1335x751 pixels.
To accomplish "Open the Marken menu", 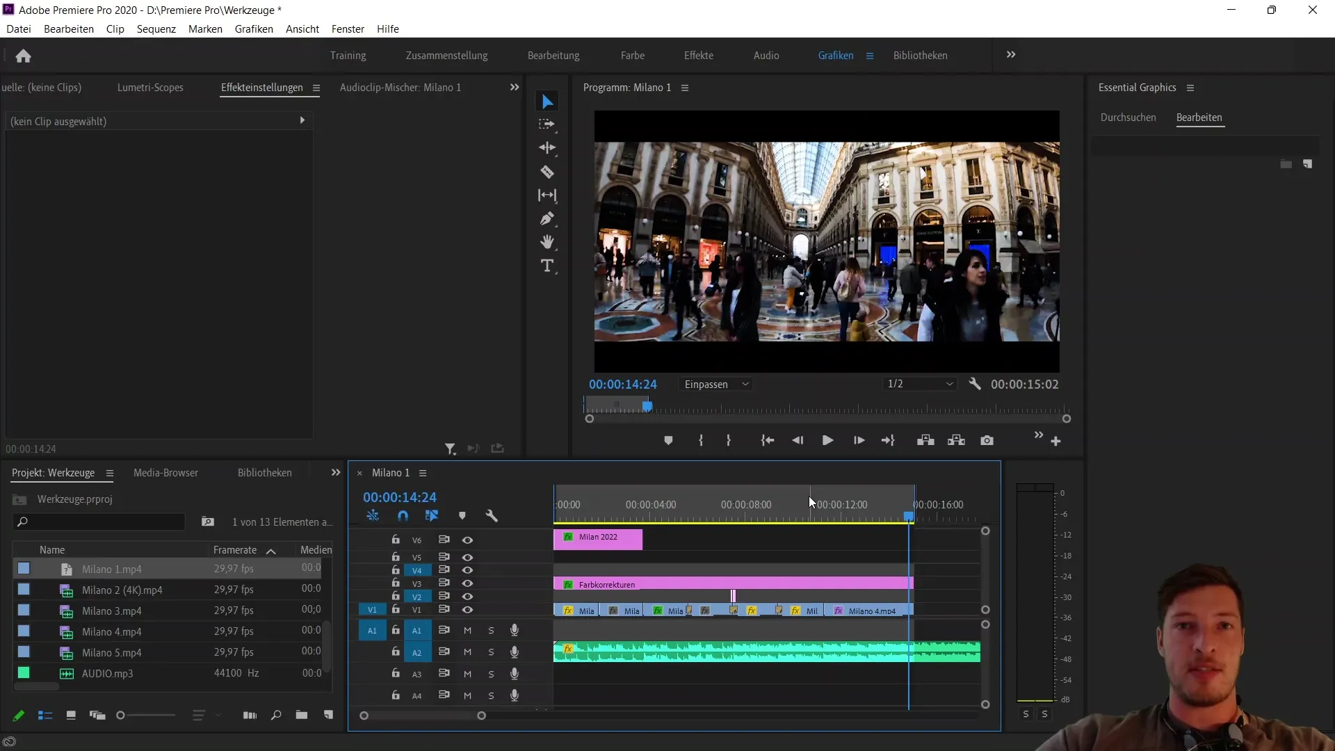I will (x=205, y=29).
